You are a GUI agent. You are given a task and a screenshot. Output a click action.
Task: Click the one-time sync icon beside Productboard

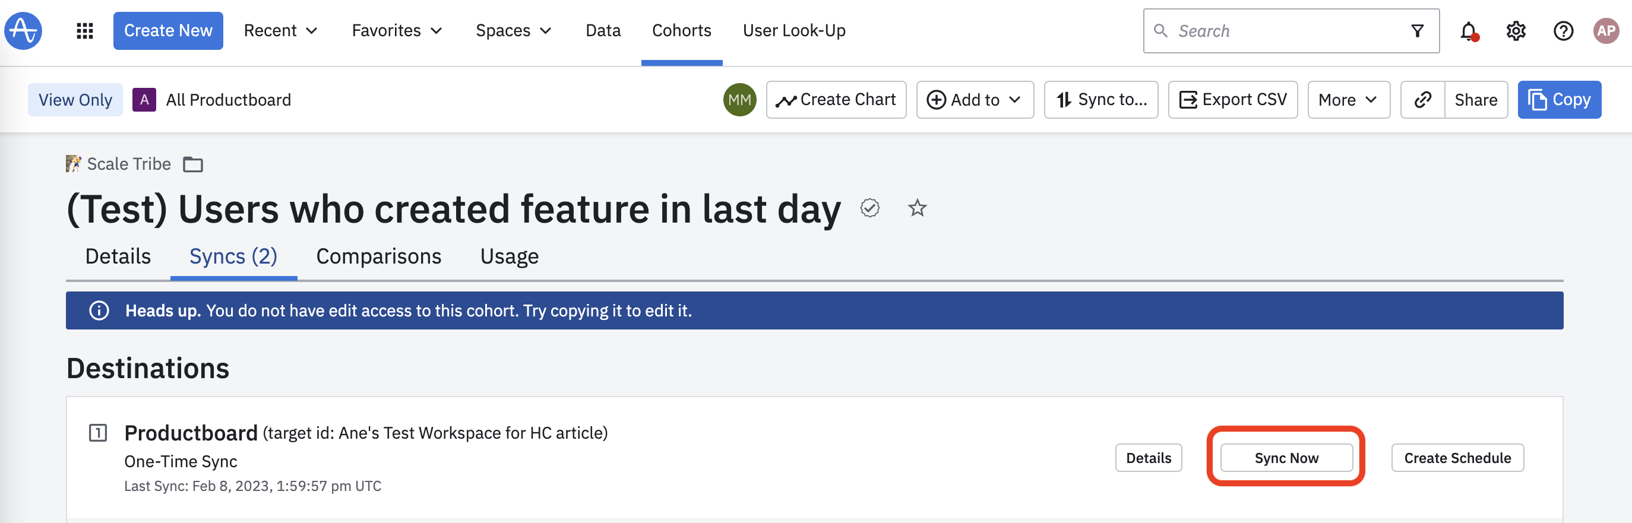click(x=98, y=433)
